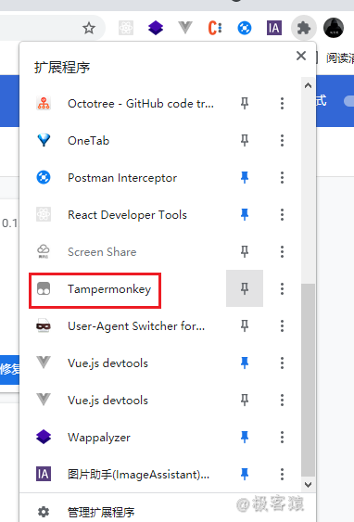Viewport: 354px width, 522px height.
Task: Open more options for Wappalyzer
Action: tap(282, 437)
